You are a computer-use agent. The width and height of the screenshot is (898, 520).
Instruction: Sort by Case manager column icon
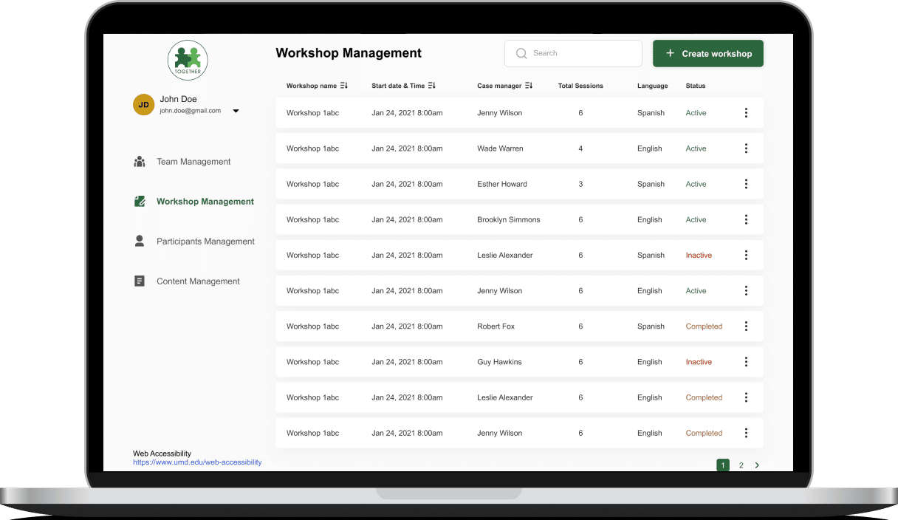click(x=529, y=86)
